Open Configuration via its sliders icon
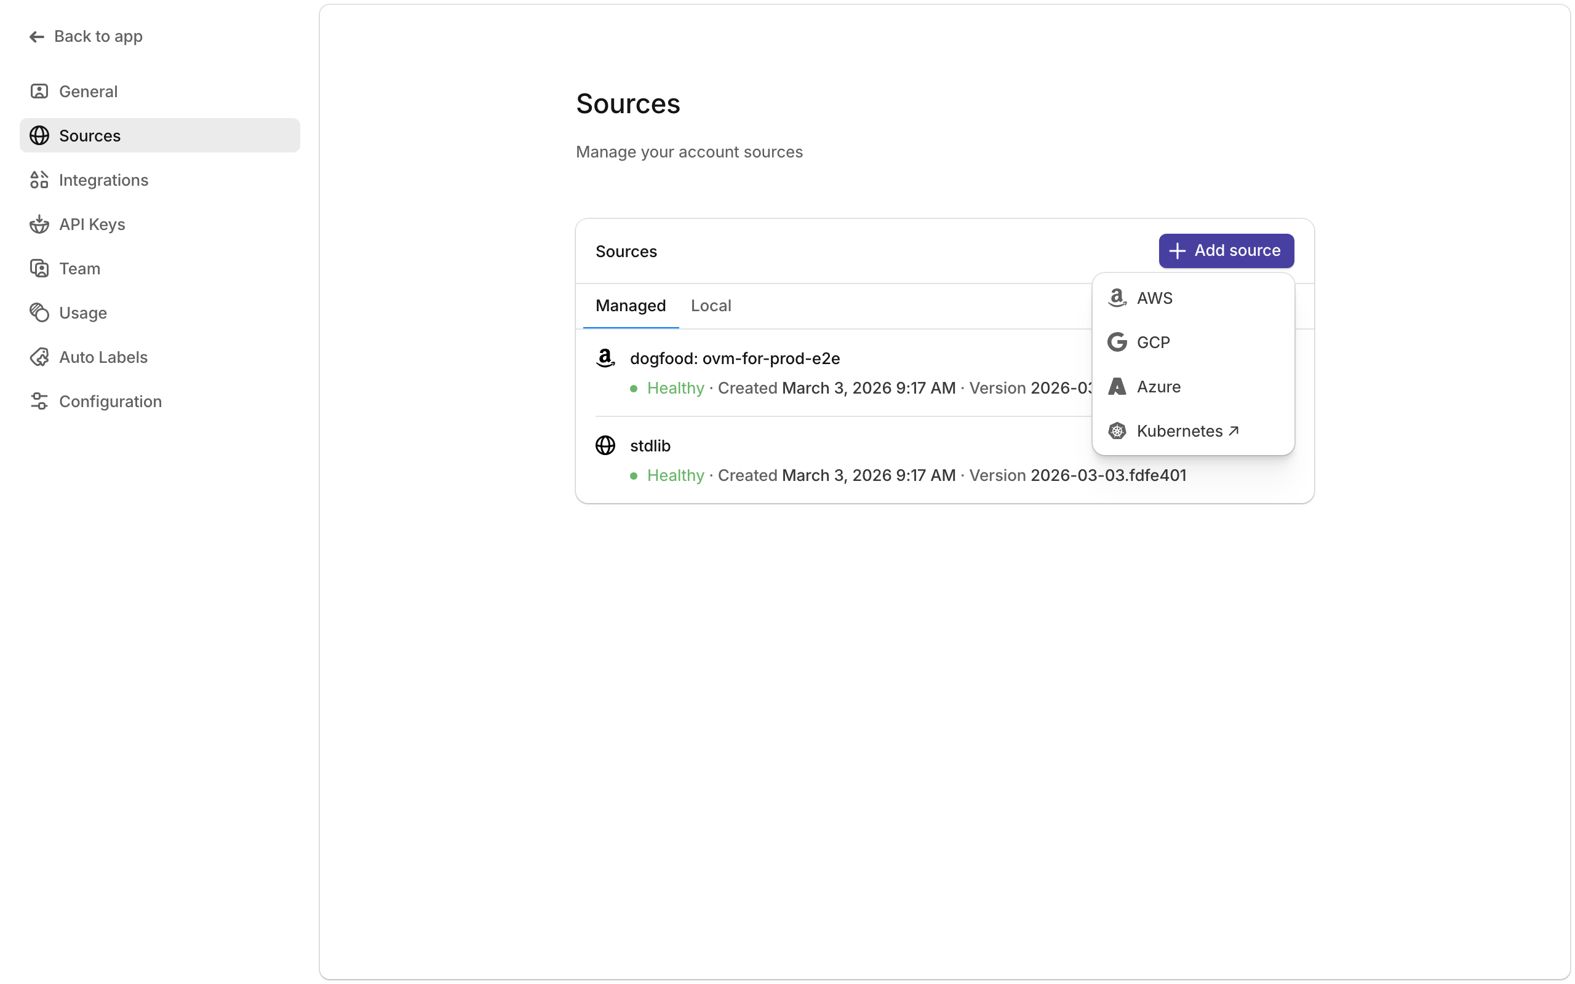This screenshot has width=1575, height=984. [x=39, y=401]
